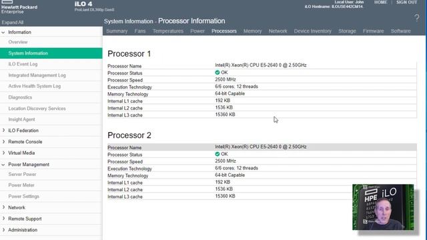Expand the Network sidebar section

click(3, 207)
